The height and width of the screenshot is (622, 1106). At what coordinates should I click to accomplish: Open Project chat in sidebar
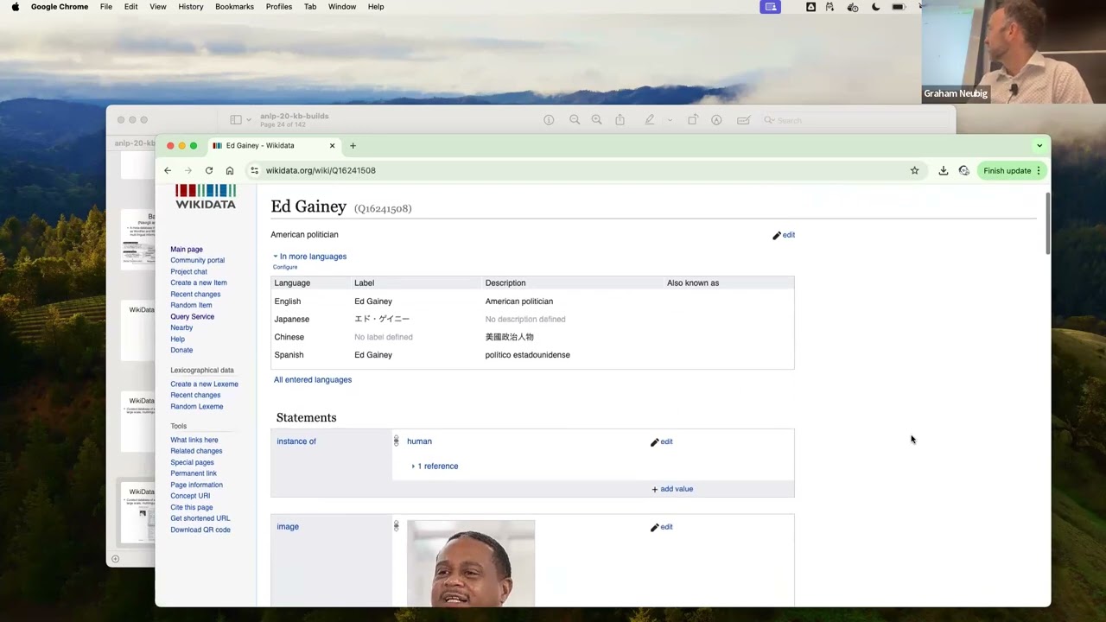click(188, 272)
